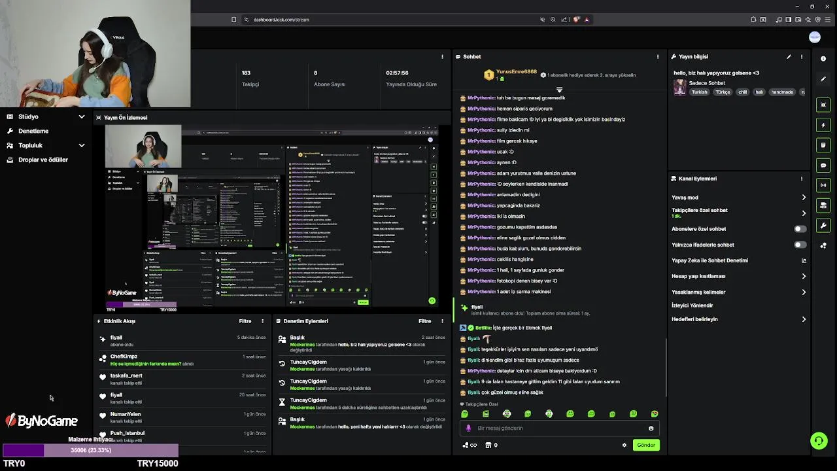
Task: Open Denetim Eylemleri three-dot menu
Action: (x=442, y=321)
